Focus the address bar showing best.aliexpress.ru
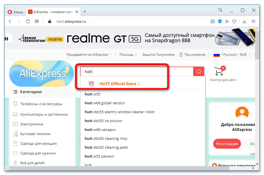This screenshot has height=175, width=264. tap(71, 22)
